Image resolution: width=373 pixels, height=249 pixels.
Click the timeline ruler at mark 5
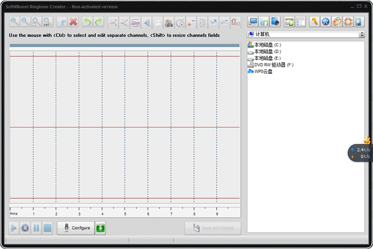point(125,212)
